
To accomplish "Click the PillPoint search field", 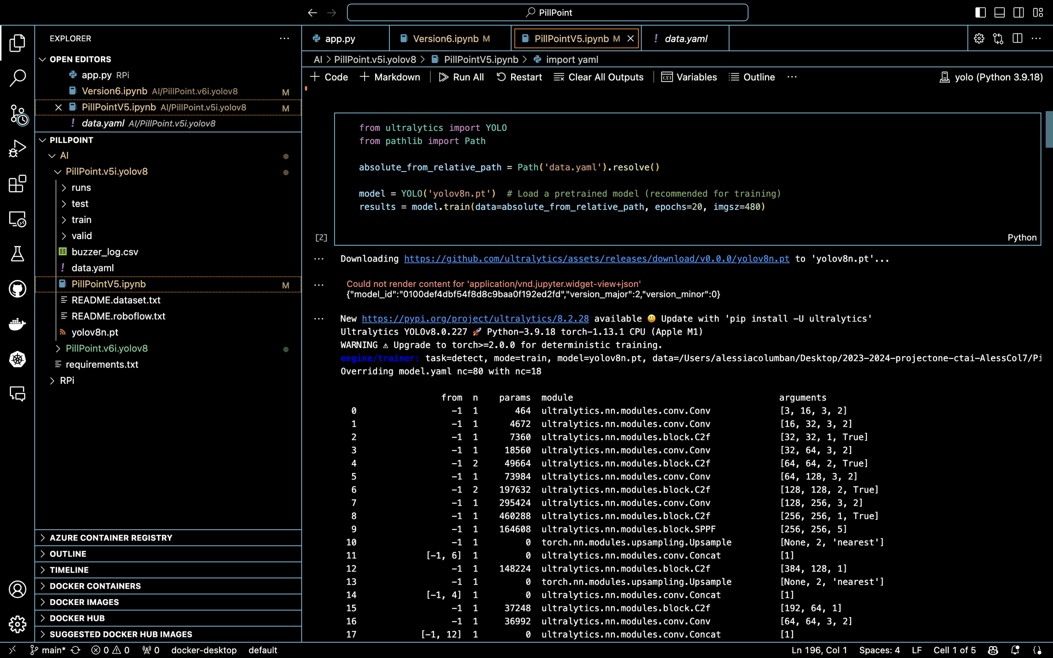I will pyautogui.click(x=548, y=13).
